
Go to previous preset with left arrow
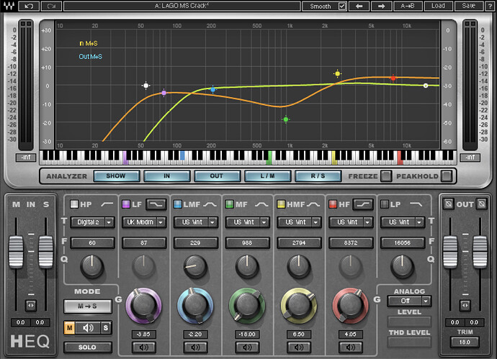(359, 6)
